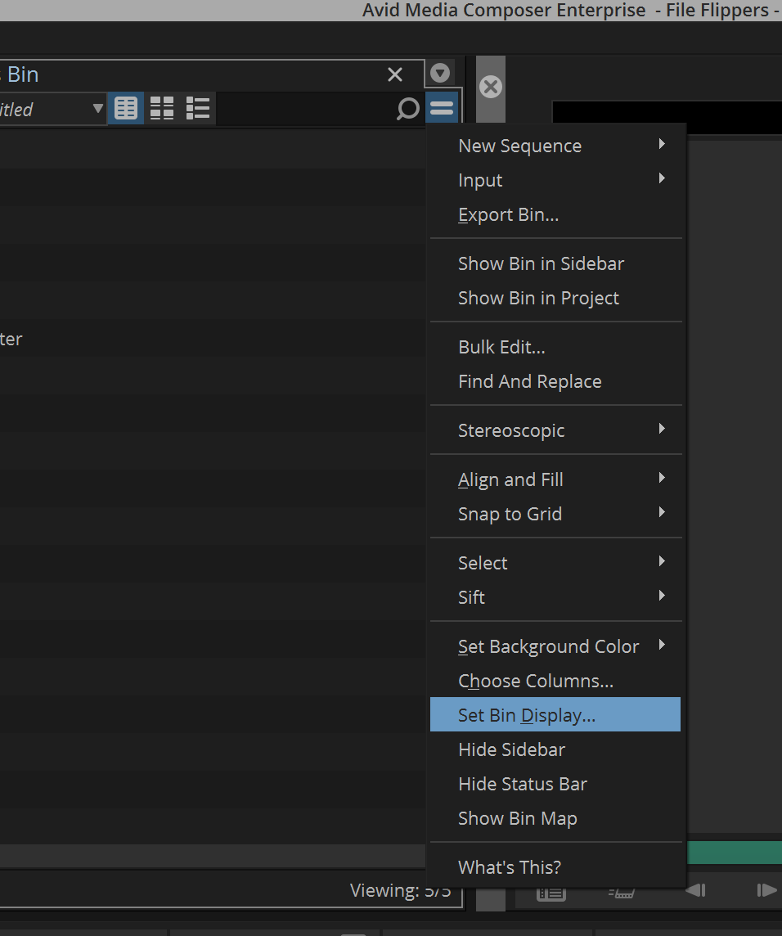This screenshot has width=782, height=936.
Task: Expand Sift submenu
Action: click(555, 598)
